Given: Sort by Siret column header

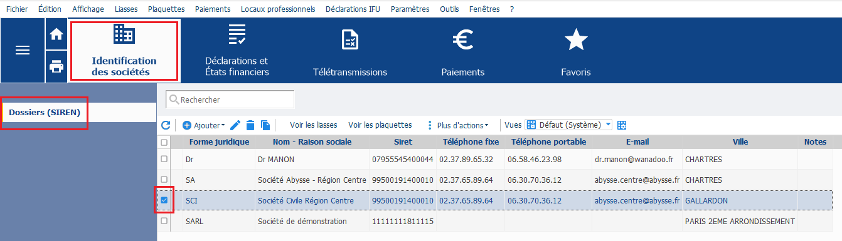Looking at the screenshot, I should [x=403, y=142].
